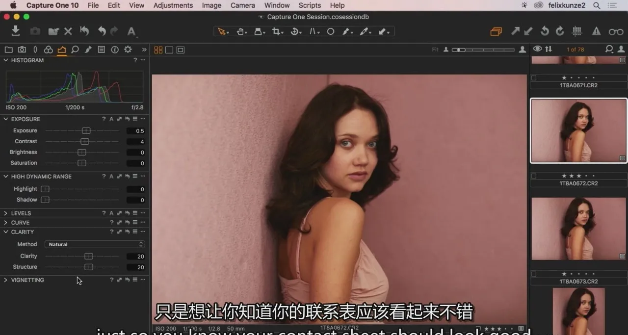This screenshot has height=335, width=628.
Task: Open the Capture camera tool tab
Action: click(x=22, y=50)
